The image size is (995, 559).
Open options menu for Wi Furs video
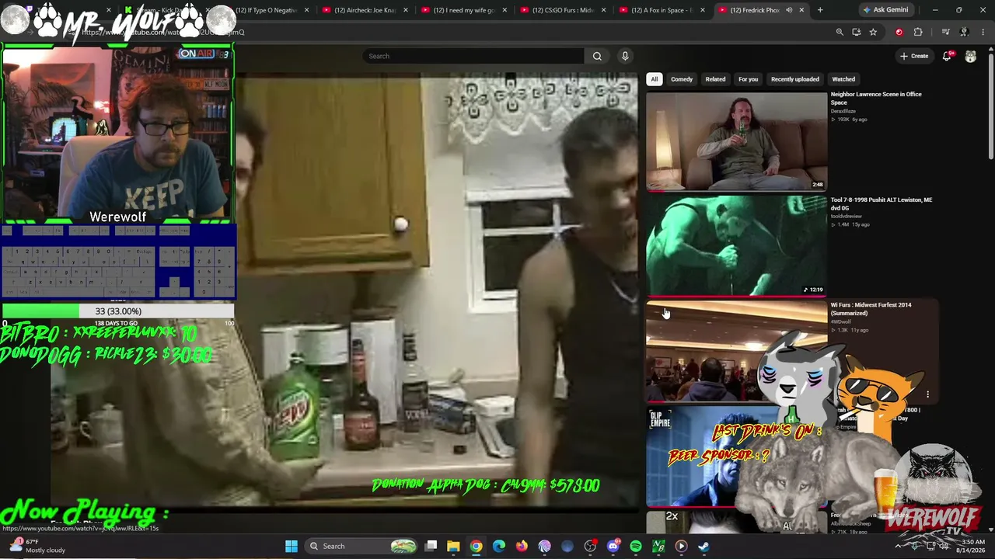(x=927, y=394)
